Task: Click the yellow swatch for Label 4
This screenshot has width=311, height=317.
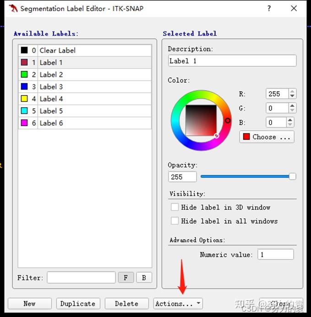Action: click(24, 99)
